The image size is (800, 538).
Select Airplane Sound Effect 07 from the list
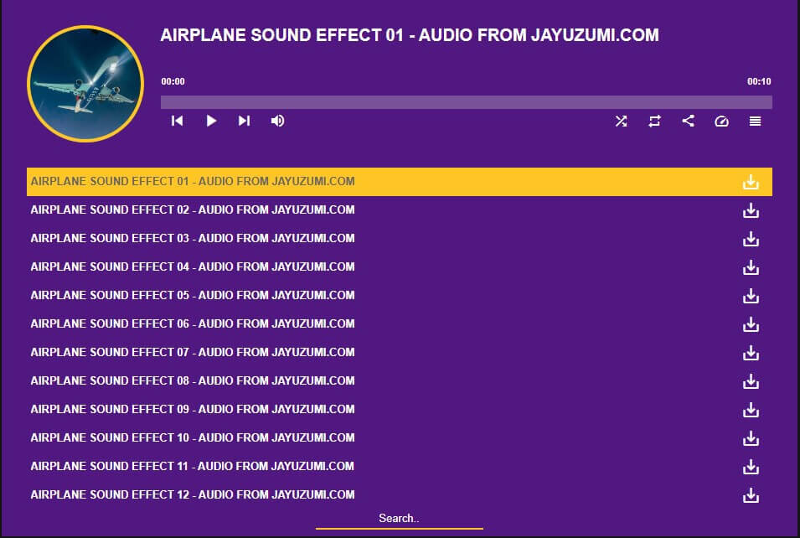coord(192,352)
